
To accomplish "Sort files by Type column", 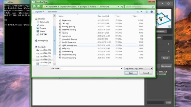I will pos(118,16).
